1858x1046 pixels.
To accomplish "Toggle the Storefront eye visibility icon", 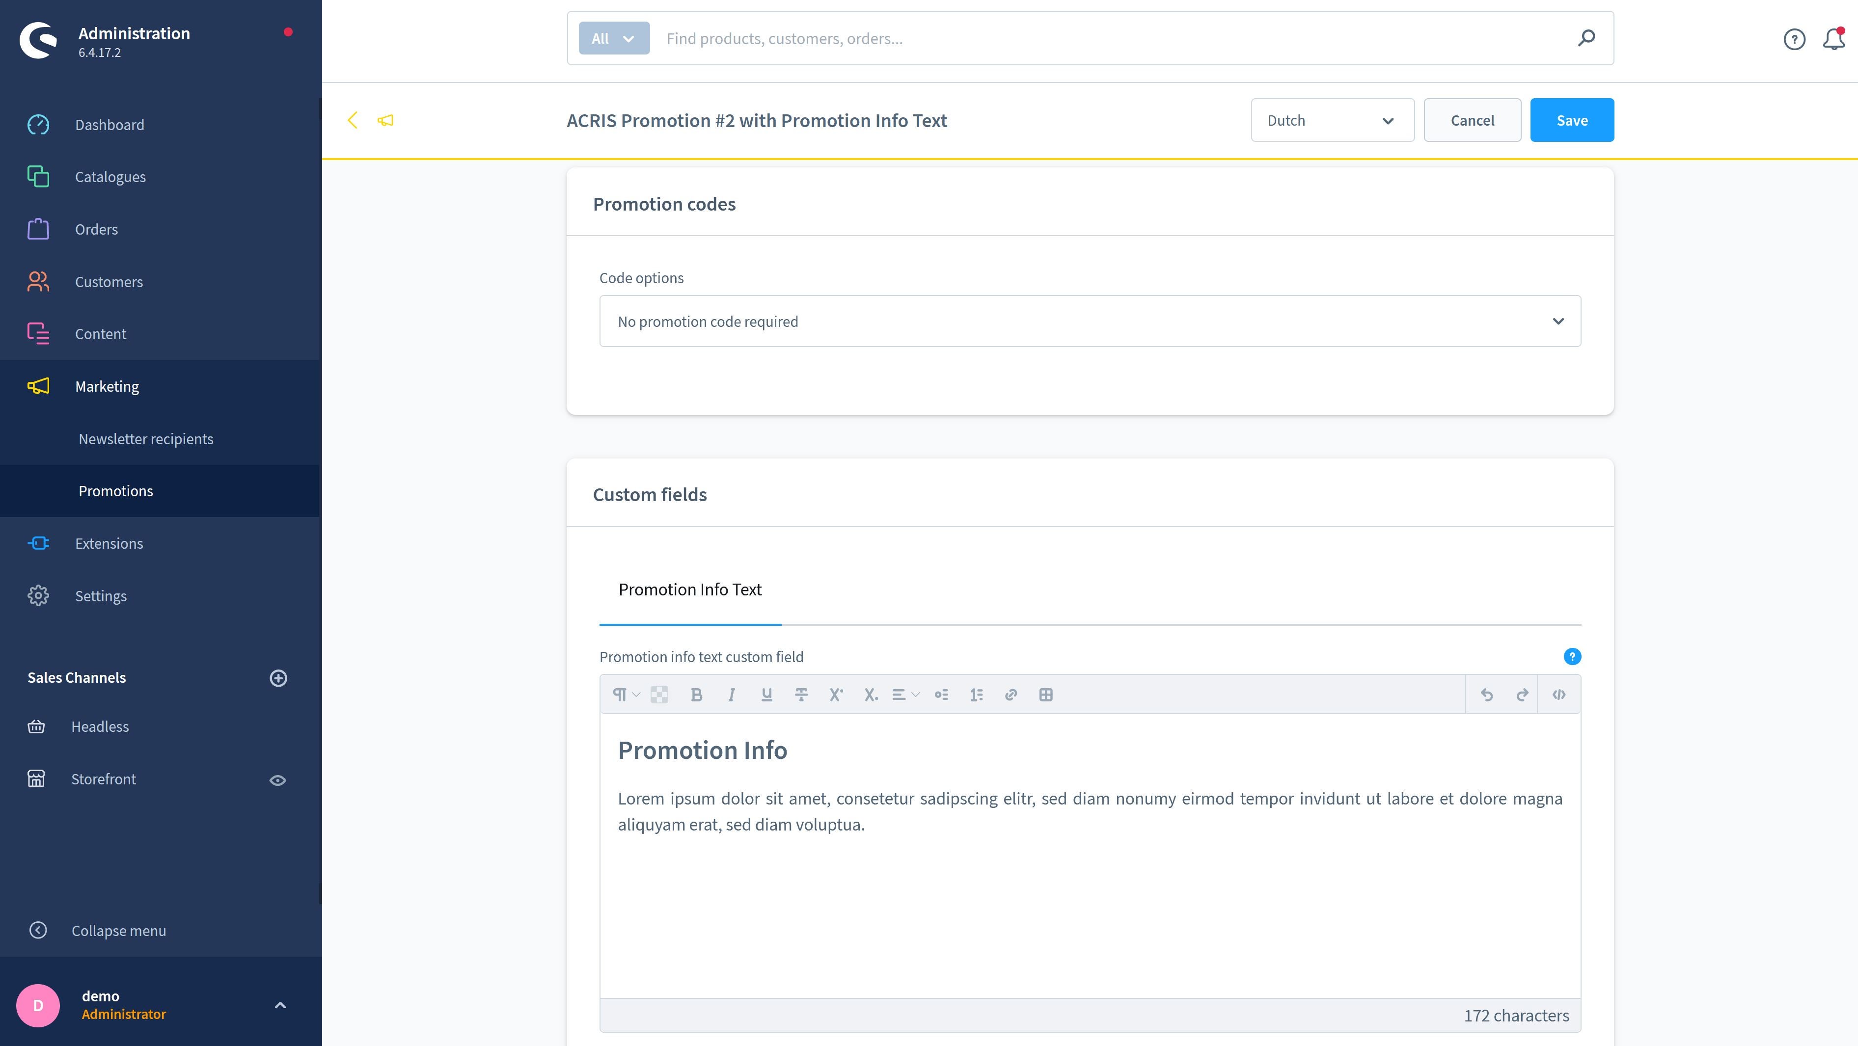I will click(278, 781).
